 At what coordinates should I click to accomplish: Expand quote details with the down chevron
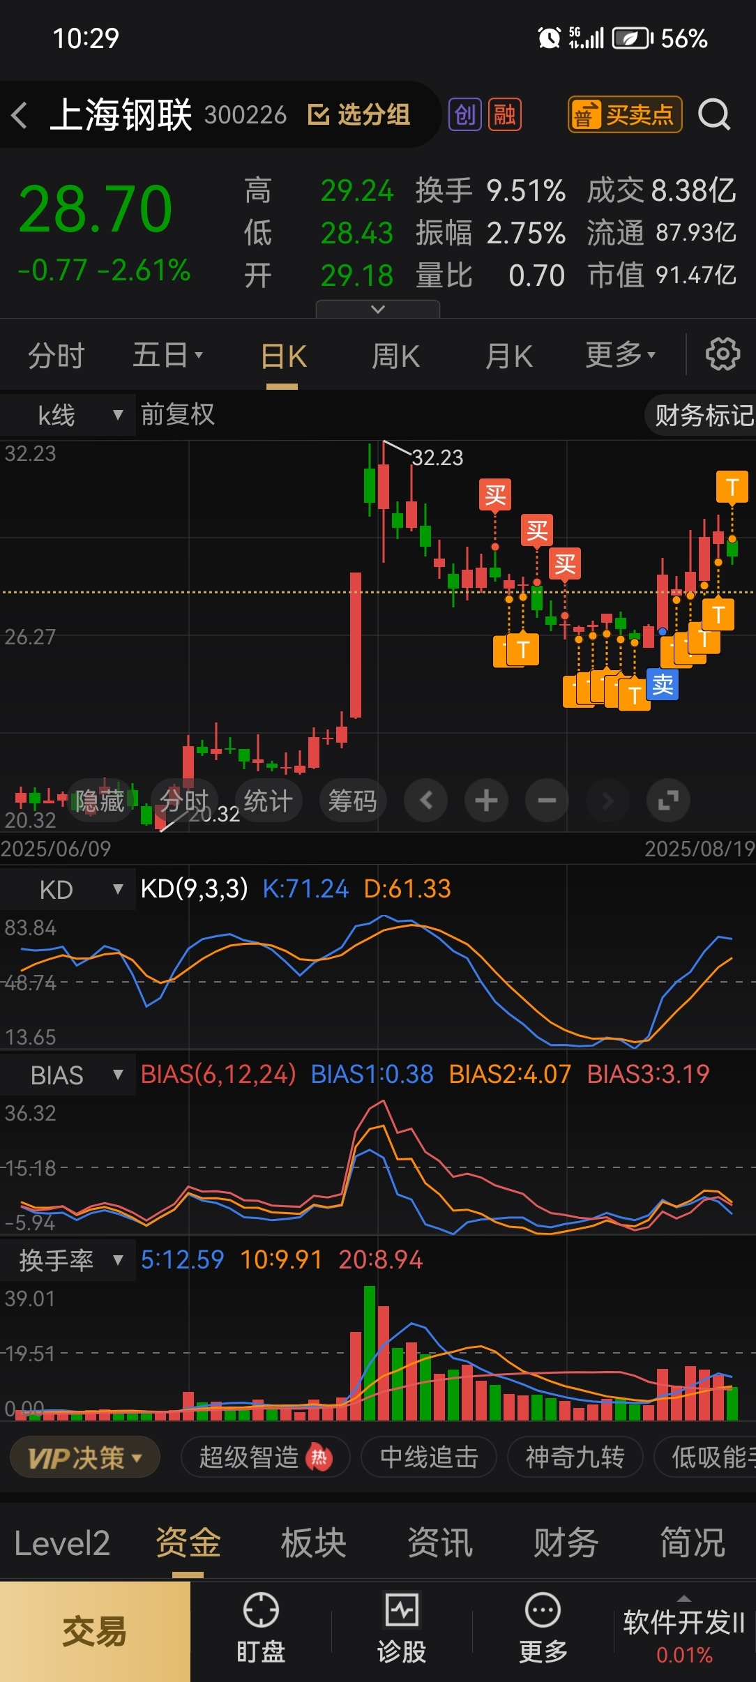pyautogui.click(x=378, y=309)
